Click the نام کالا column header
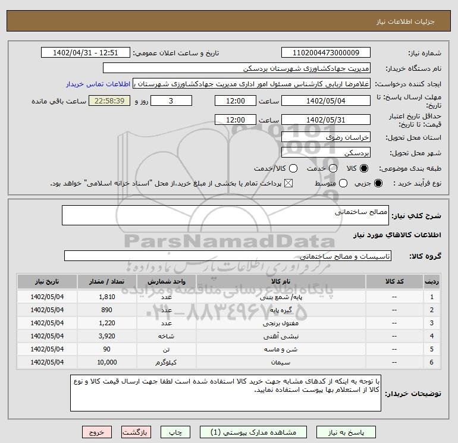This screenshot has width=458, height=443. (281, 281)
